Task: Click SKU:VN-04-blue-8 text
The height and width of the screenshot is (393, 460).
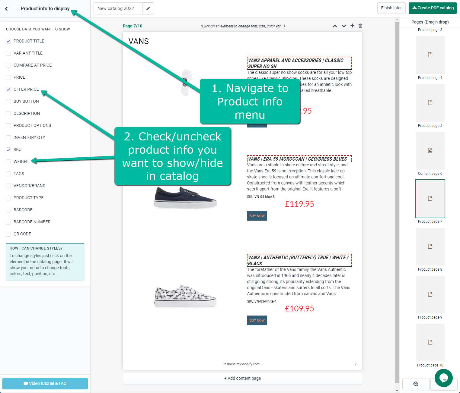Action: pos(261,197)
